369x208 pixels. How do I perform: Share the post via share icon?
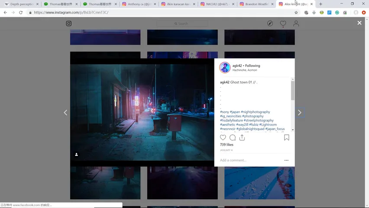[242, 137]
